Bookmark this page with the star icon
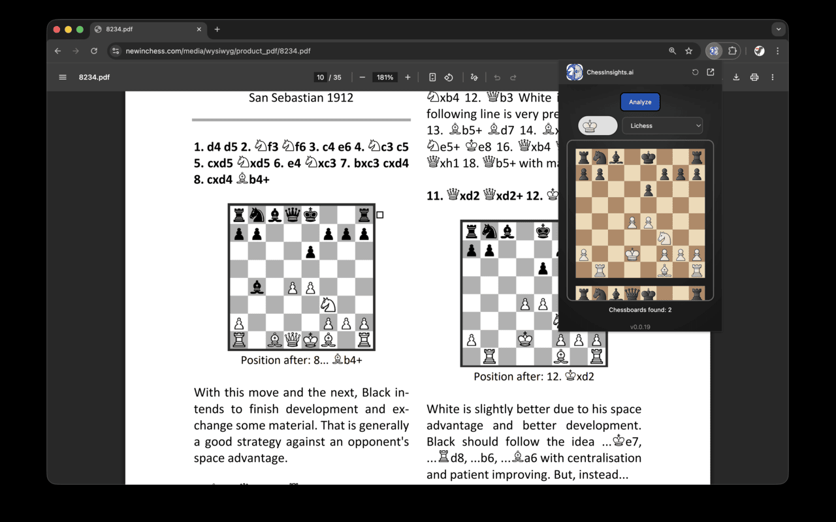The height and width of the screenshot is (522, 836). pyautogui.click(x=689, y=50)
